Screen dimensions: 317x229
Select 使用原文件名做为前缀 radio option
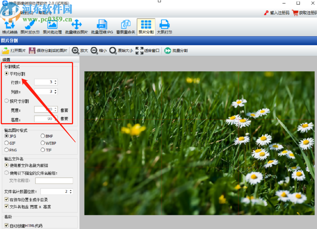click(x=7, y=165)
